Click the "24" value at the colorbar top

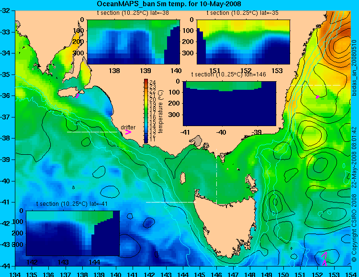click(153, 82)
